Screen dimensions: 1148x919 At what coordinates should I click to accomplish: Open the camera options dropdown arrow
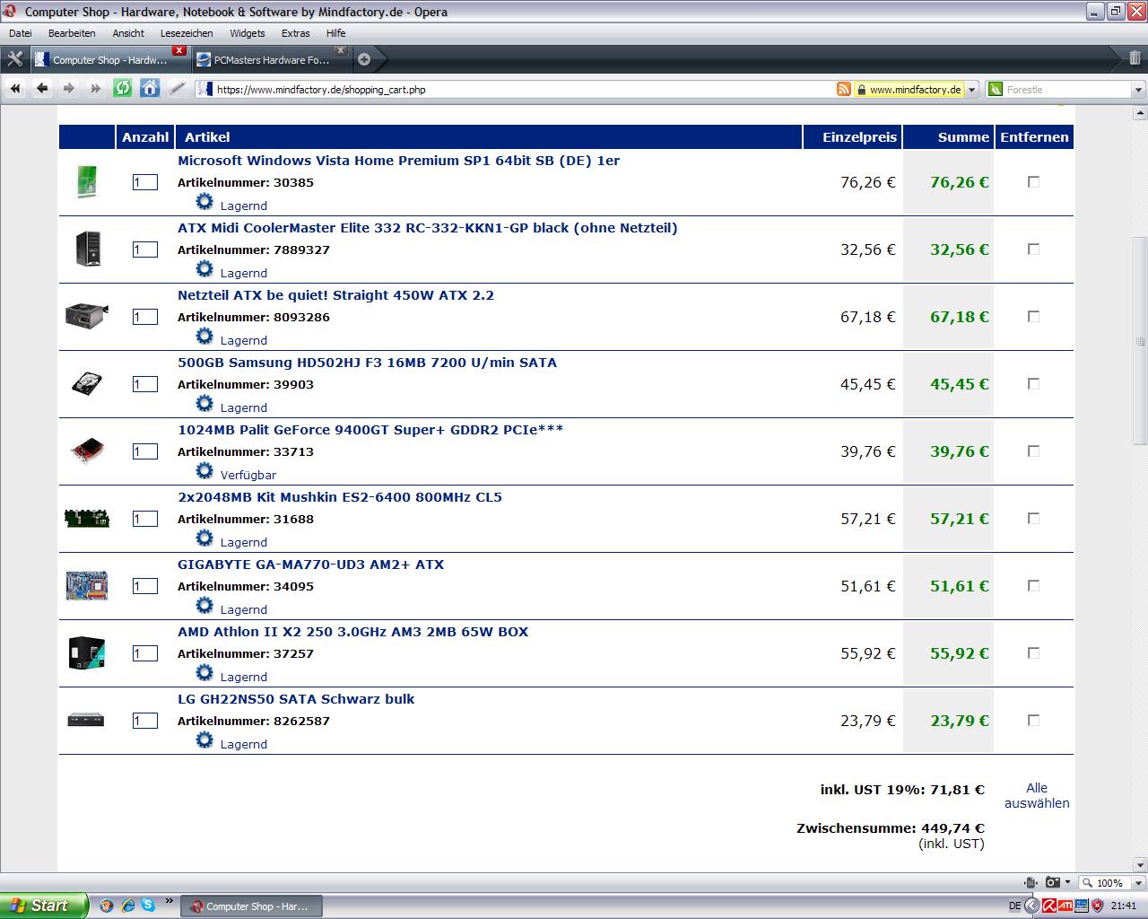coord(1068,883)
